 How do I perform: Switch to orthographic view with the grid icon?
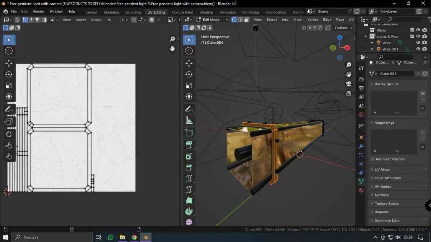(x=348, y=93)
